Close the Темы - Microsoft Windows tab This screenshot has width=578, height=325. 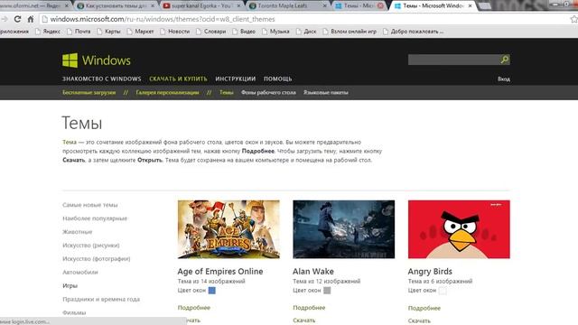tap(470, 6)
